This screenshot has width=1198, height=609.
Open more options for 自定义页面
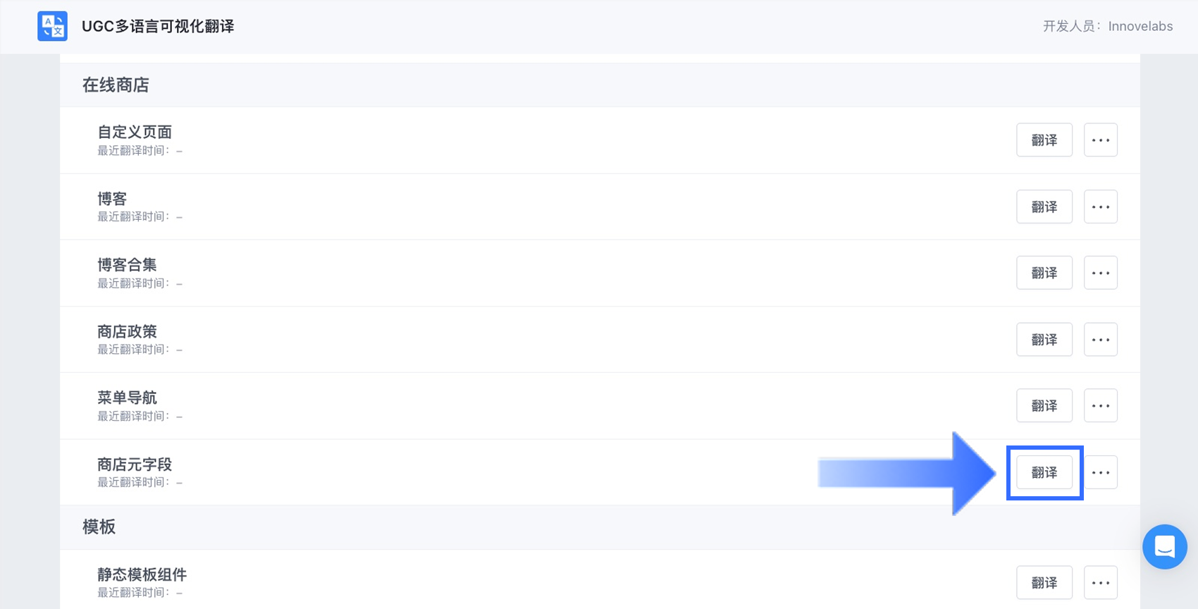[x=1100, y=140]
